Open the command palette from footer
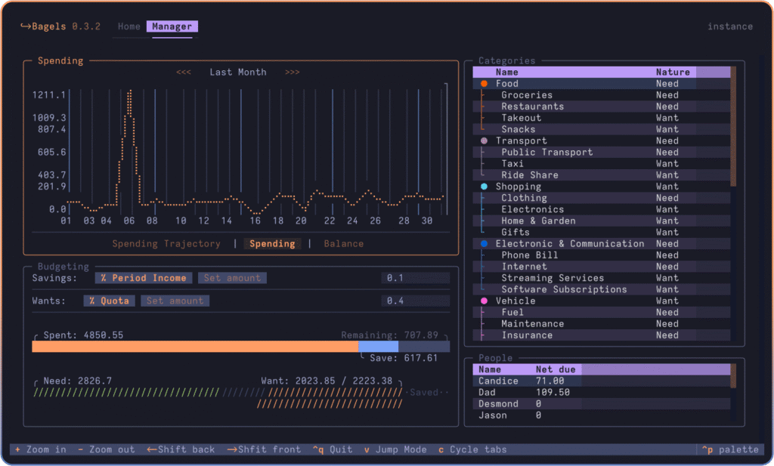The height and width of the screenshot is (466, 774). [x=731, y=449]
